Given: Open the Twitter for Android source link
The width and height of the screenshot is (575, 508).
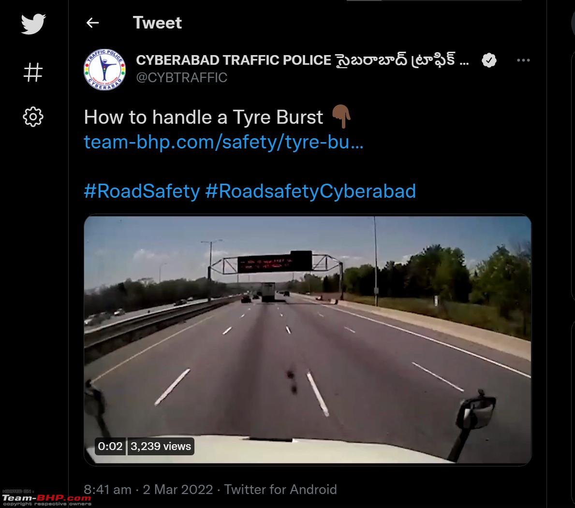Looking at the screenshot, I should click(x=280, y=489).
